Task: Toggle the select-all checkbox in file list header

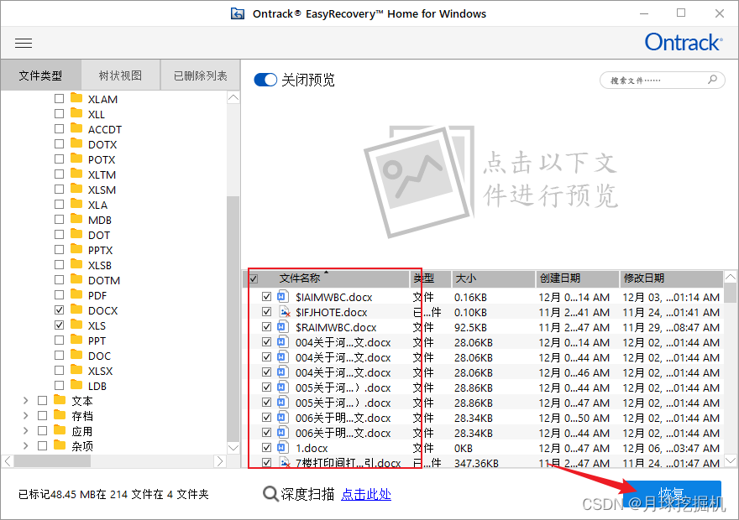Action: click(x=254, y=279)
